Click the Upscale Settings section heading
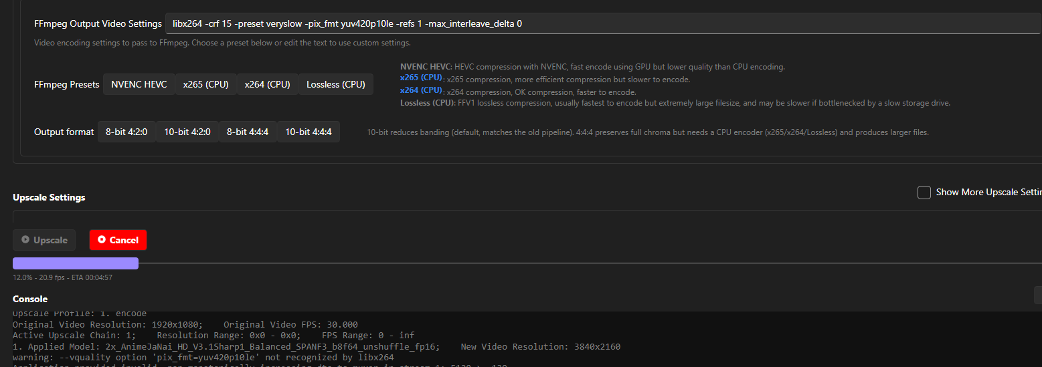The width and height of the screenshot is (1042, 367). (49, 197)
